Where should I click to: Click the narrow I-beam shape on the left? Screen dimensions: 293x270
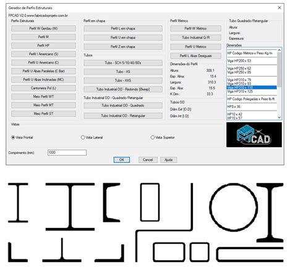point(18,203)
